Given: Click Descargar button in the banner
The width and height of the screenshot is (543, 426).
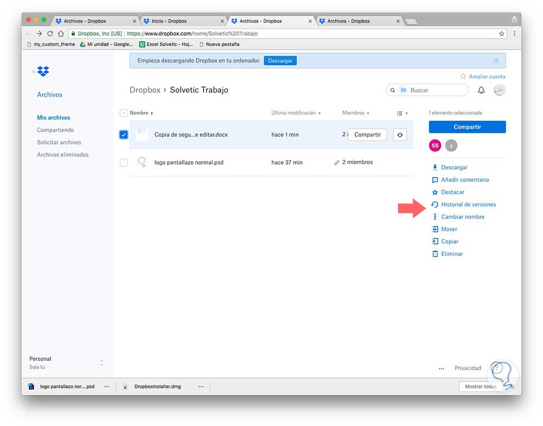Looking at the screenshot, I should click(x=280, y=61).
